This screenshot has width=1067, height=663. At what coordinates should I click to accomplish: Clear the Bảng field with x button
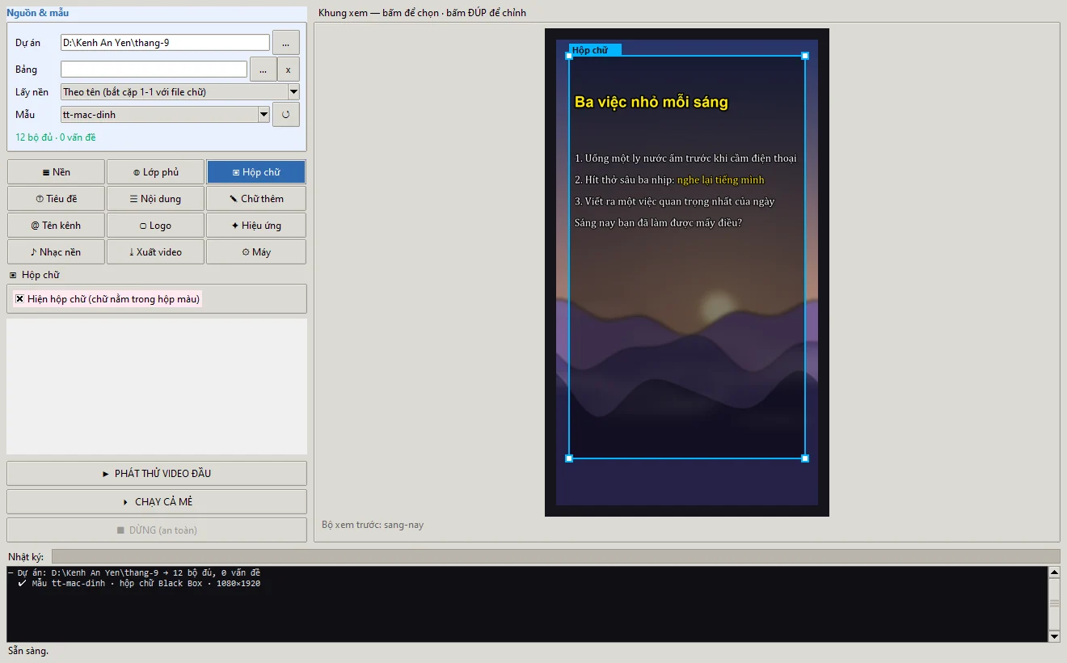289,70
